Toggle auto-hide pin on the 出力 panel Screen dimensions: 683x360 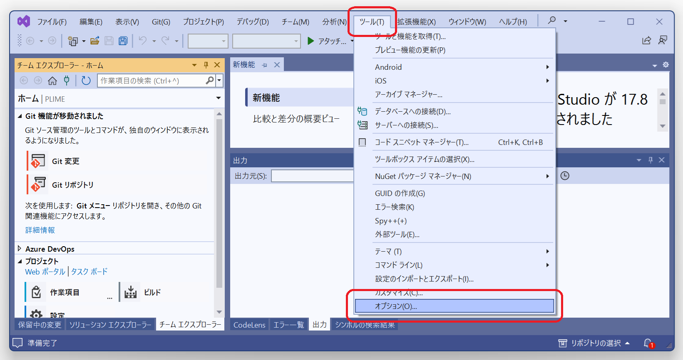[651, 160]
